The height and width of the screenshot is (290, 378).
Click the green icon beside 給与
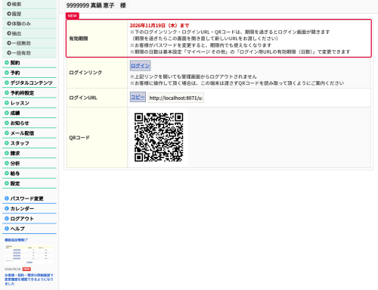tap(7, 173)
